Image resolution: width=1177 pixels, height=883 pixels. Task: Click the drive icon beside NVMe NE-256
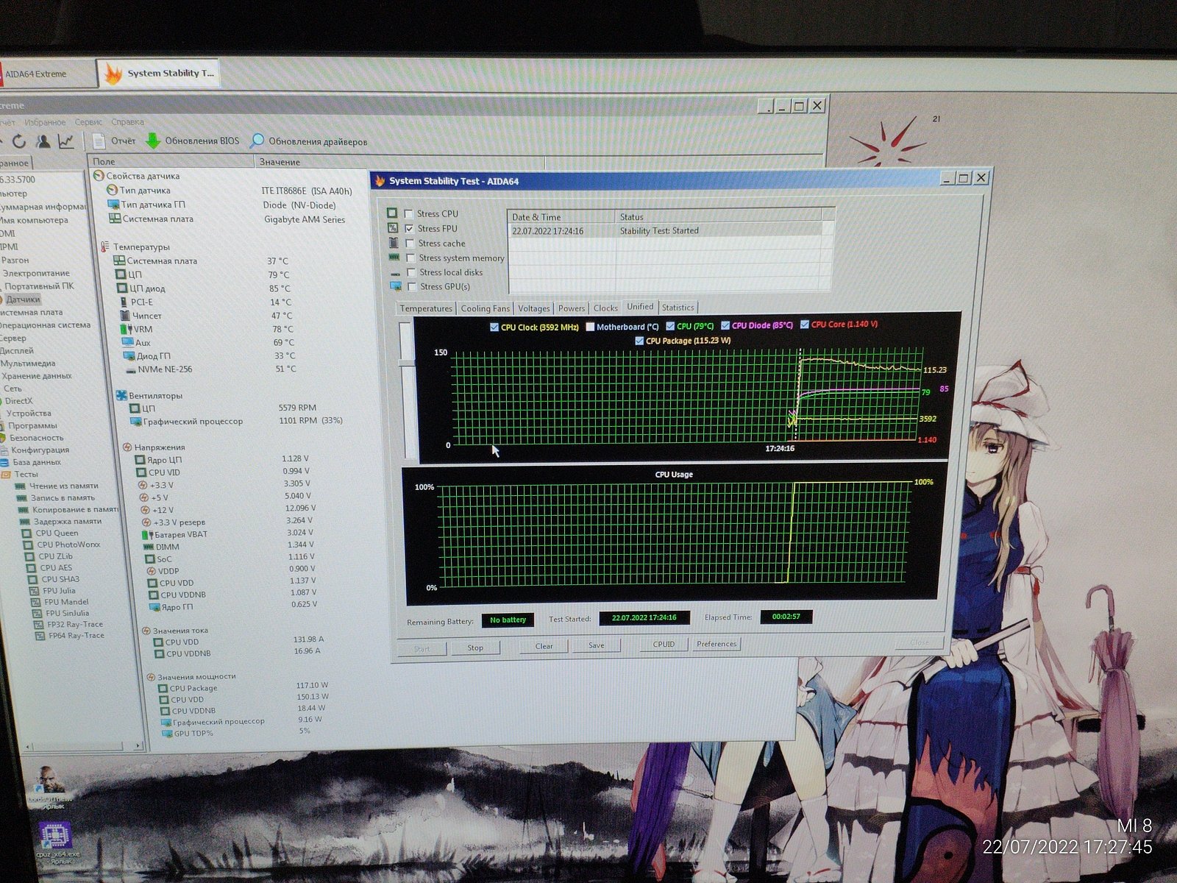(x=129, y=369)
